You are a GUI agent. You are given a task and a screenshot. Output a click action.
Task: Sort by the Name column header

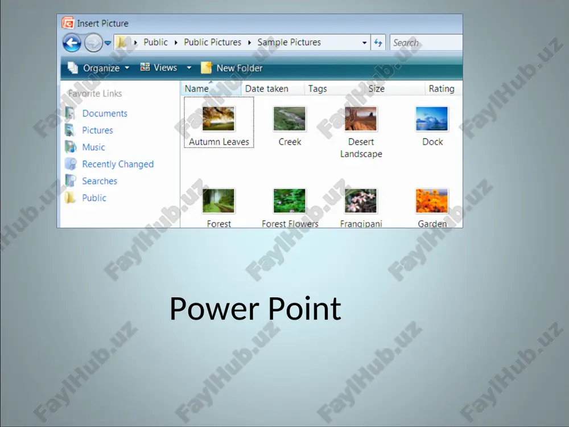[x=211, y=88]
